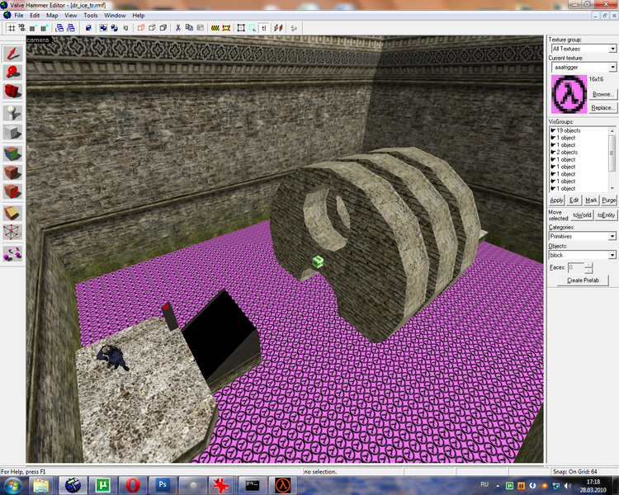Select the Apply Decals tool

(x=12, y=191)
